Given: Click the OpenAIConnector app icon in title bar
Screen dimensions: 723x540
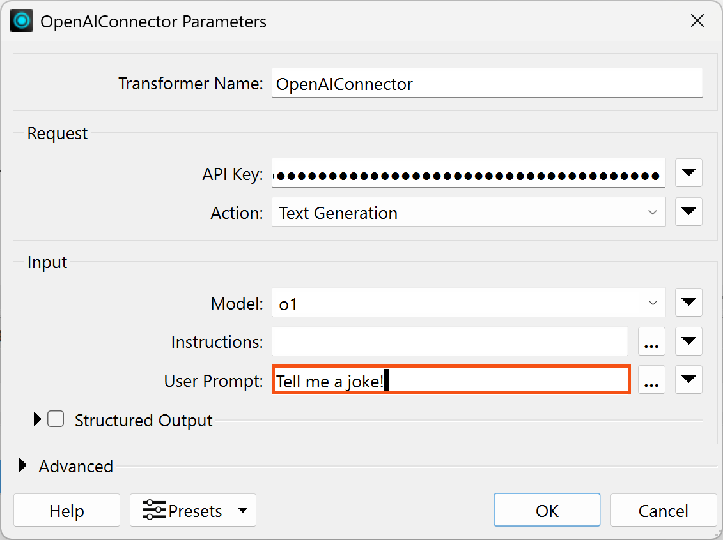Looking at the screenshot, I should (x=22, y=20).
